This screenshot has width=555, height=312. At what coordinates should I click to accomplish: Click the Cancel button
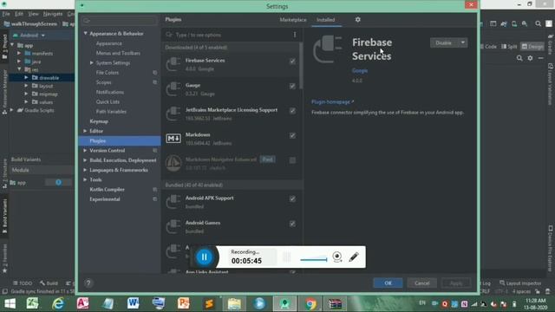pos(422,283)
